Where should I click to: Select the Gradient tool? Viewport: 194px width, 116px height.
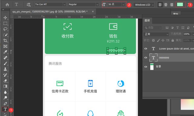point(5,86)
